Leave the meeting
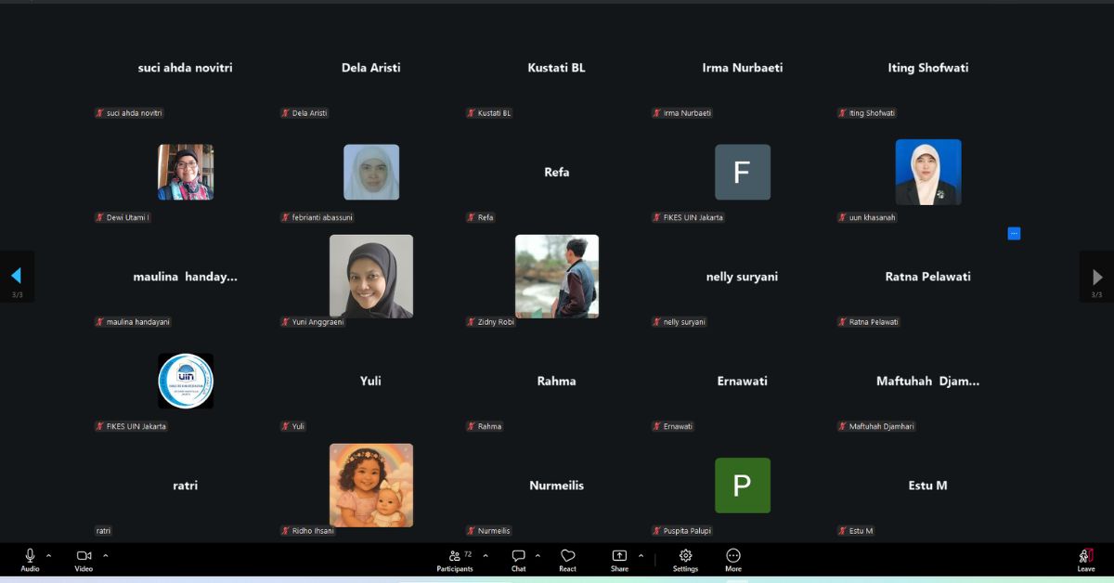 pyautogui.click(x=1085, y=559)
